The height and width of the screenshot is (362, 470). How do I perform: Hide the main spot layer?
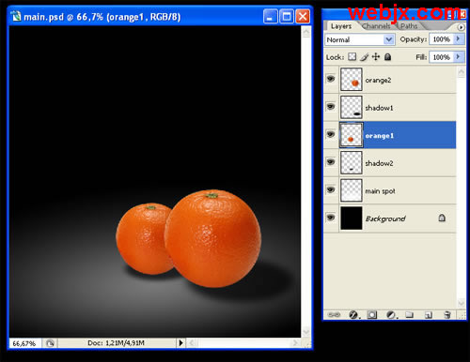(331, 189)
